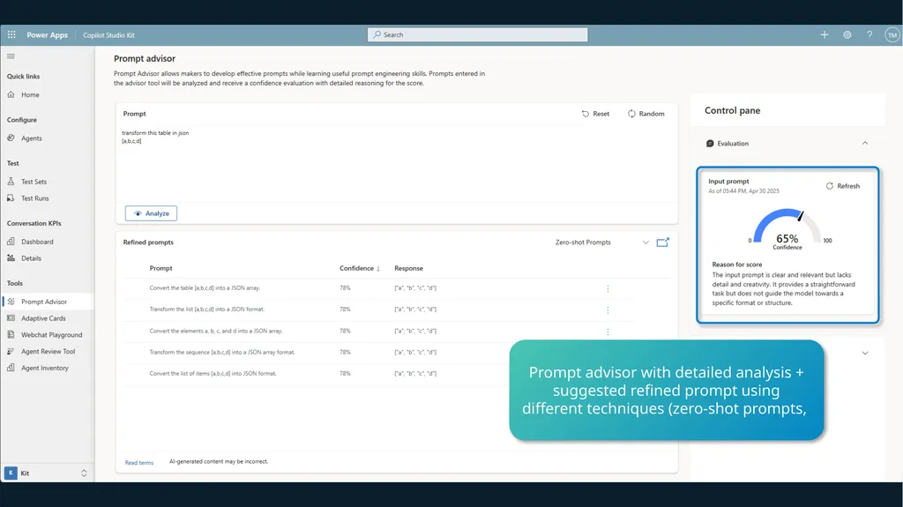Select 'Convert the table [a,b,c,d] into a JSON array.'

click(x=205, y=288)
